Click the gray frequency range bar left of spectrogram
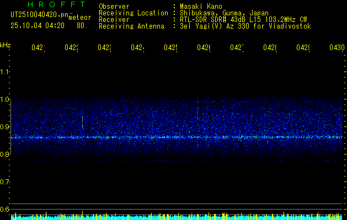This screenshot has width=347, height=220. tap(10, 127)
